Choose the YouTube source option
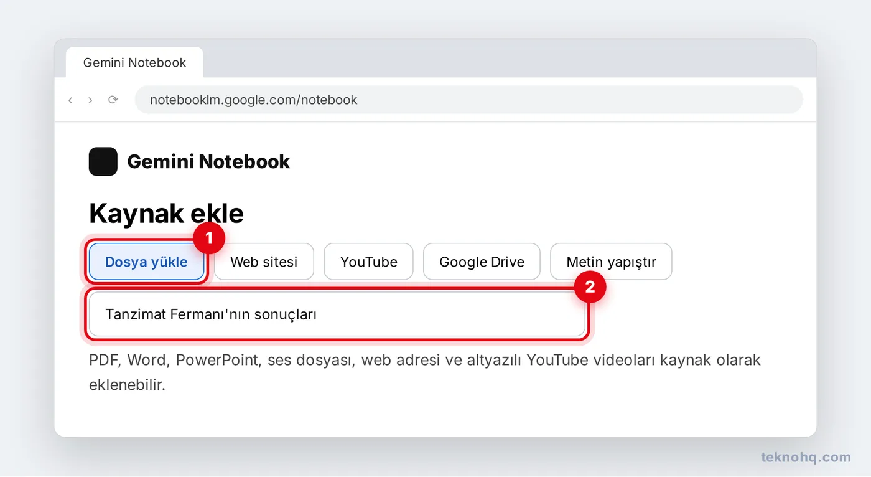871x477 pixels. coord(368,262)
